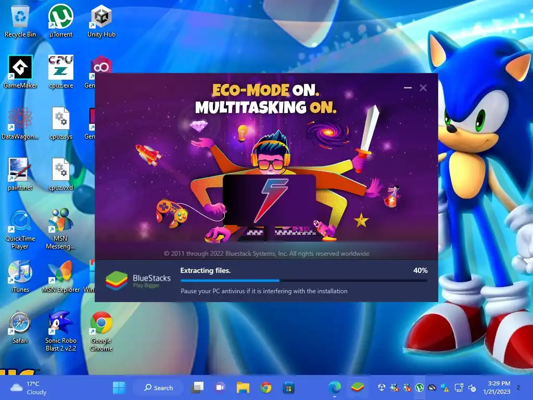The height and width of the screenshot is (400, 533).
Task: Select the cpuz.exe file icon
Action: click(x=61, y=72)
